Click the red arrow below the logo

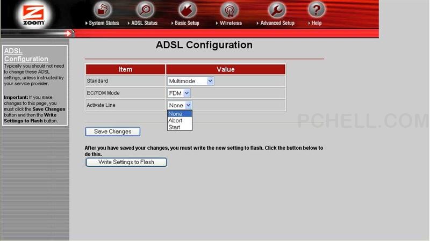[68, 33]
